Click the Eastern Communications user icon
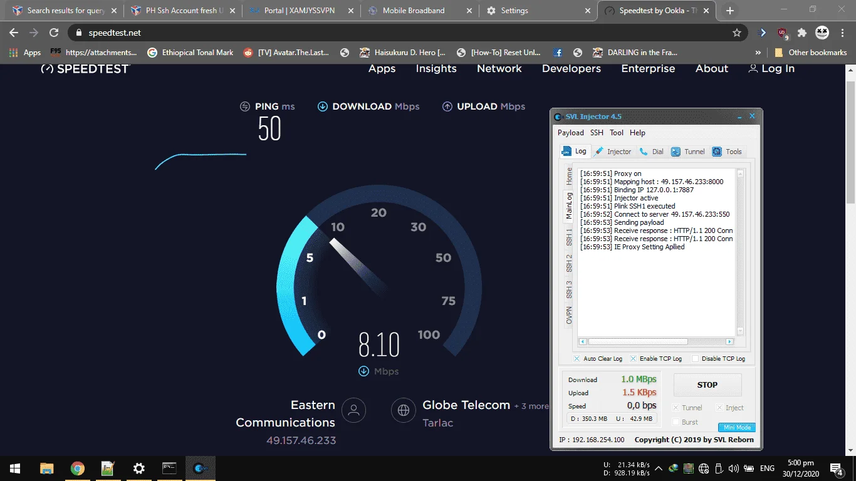Viewport: 856px width, 481px height. tap(353, 410)
